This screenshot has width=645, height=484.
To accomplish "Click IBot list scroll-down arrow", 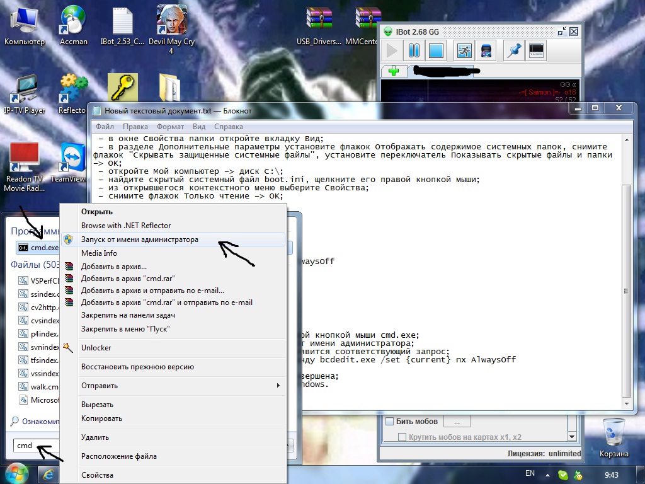I will click(x=572, y=436).
